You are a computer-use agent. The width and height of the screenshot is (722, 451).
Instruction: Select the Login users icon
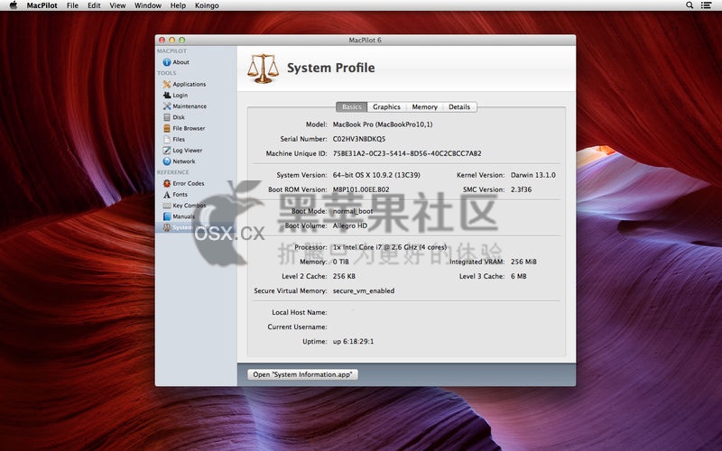click(x=167, y=96)
